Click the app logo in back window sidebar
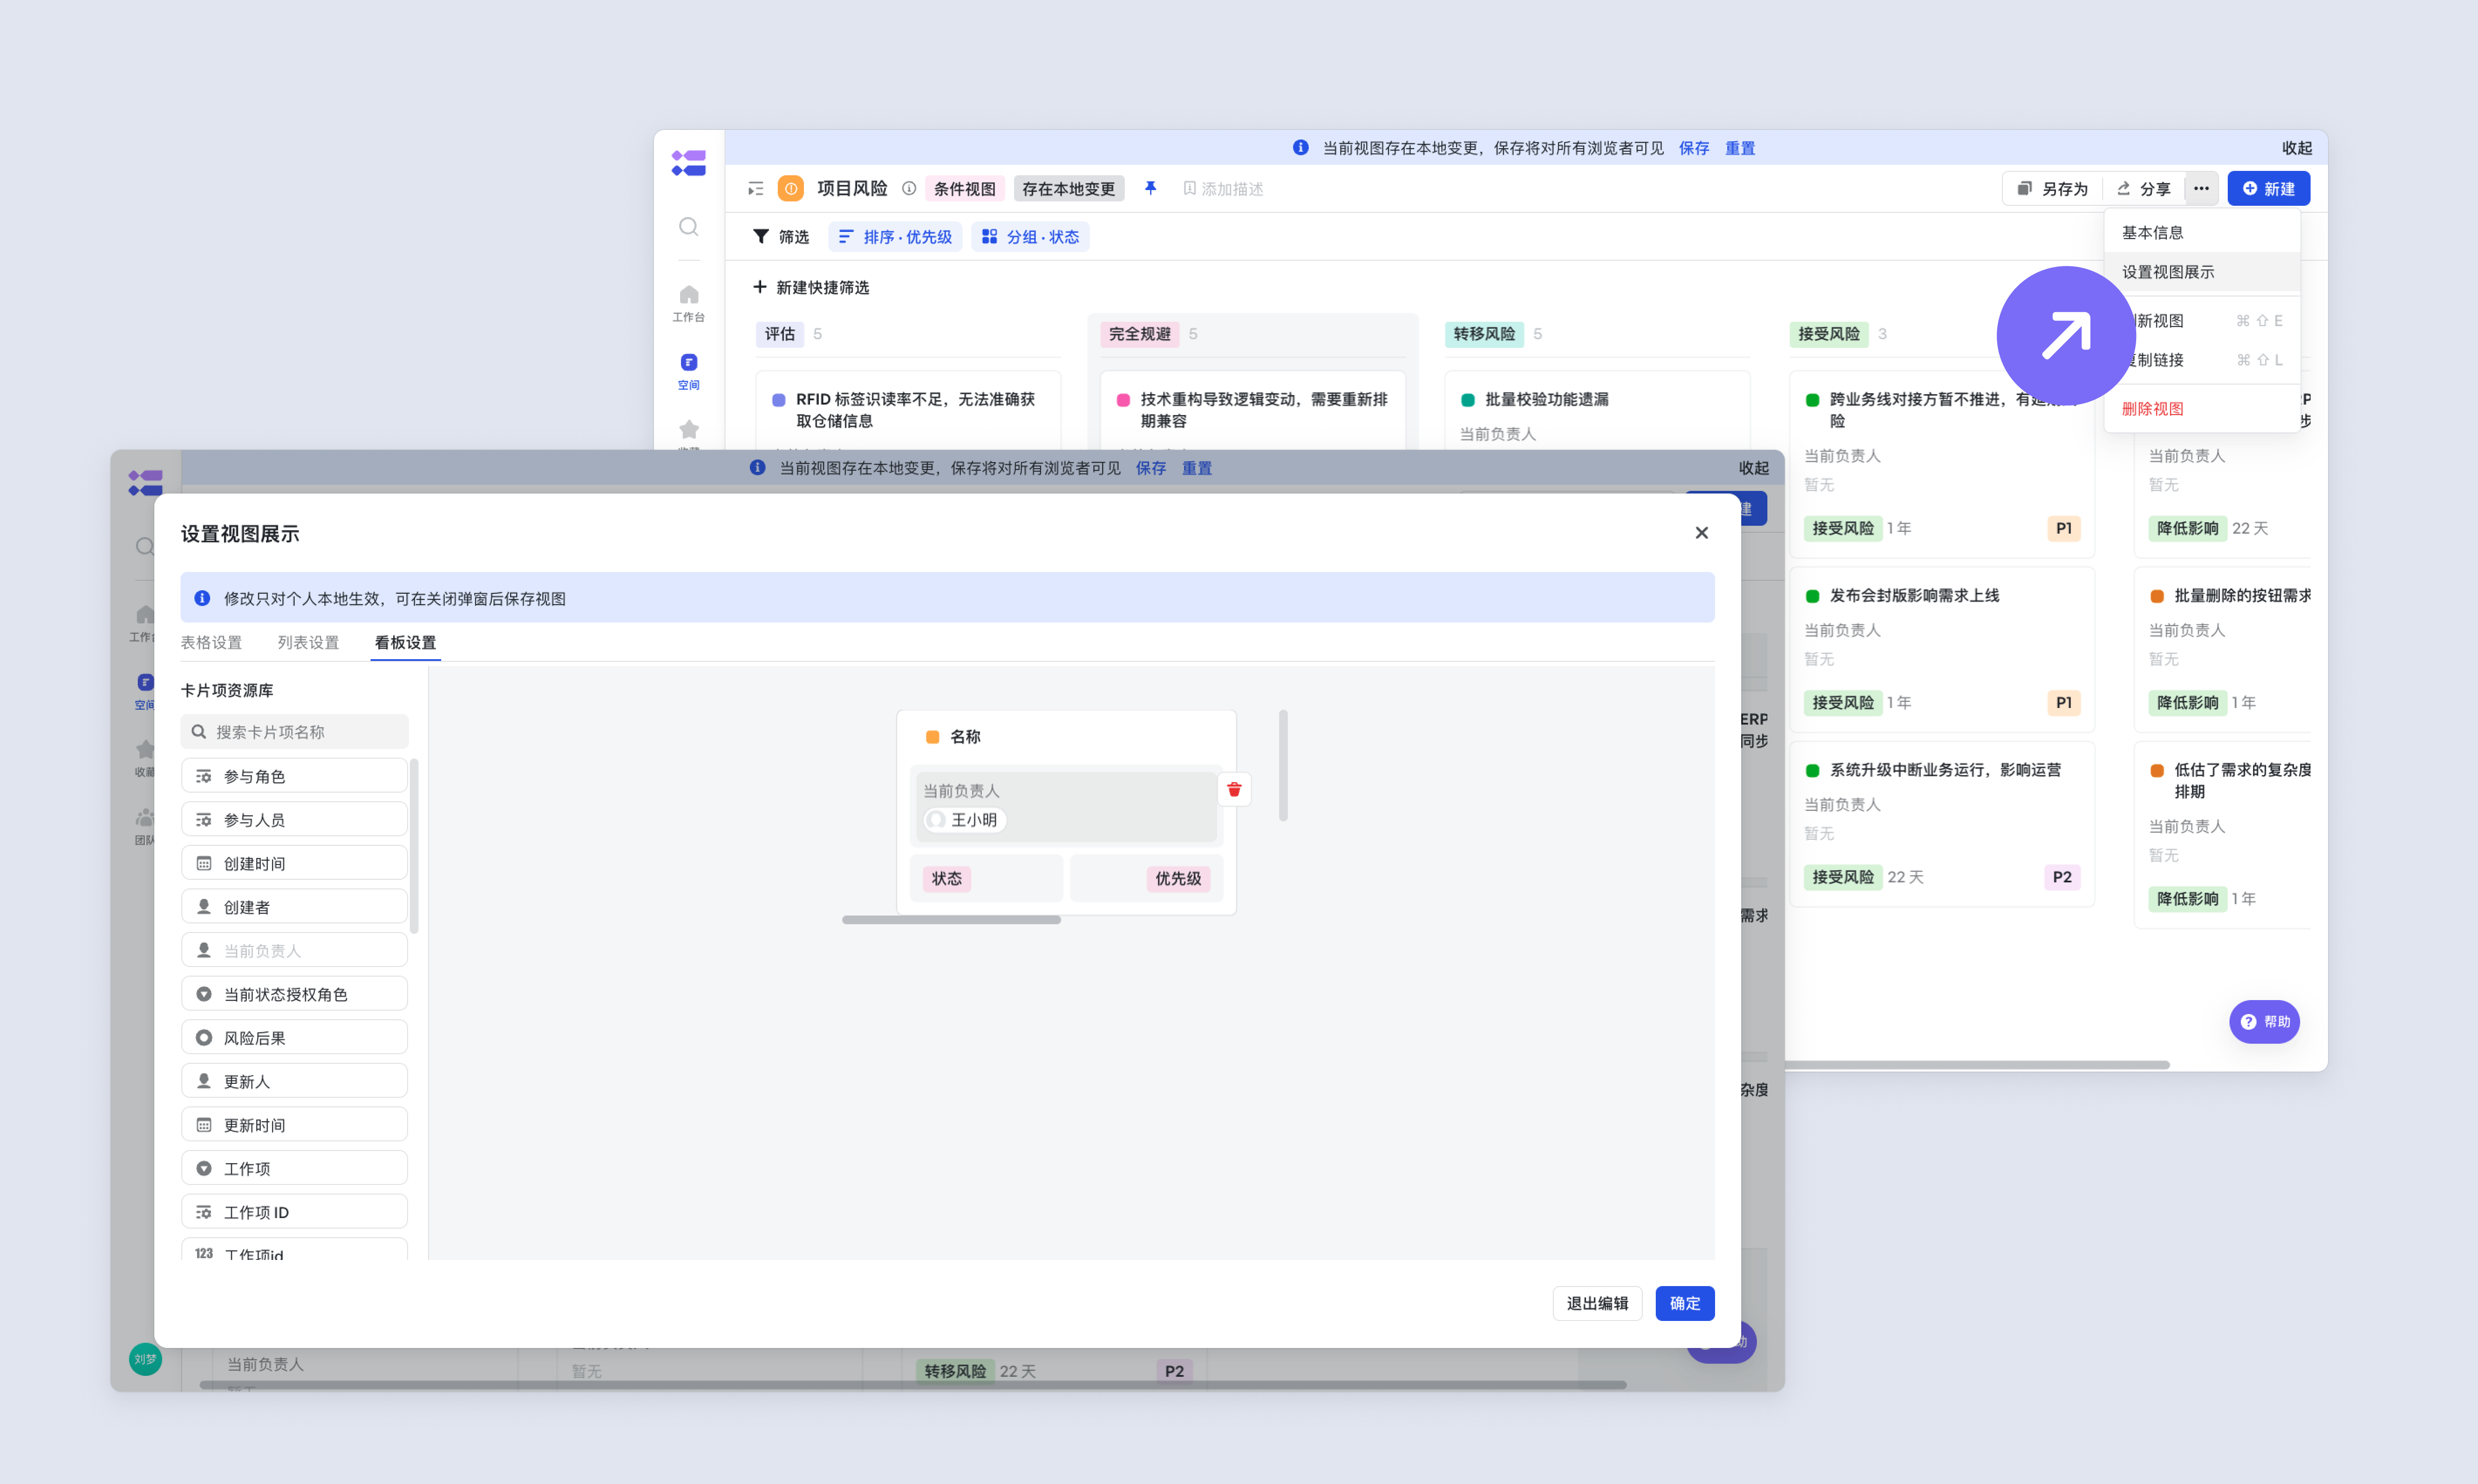Image resolution: width=2478 pixels, height=1484 pixels. [689, 163]
